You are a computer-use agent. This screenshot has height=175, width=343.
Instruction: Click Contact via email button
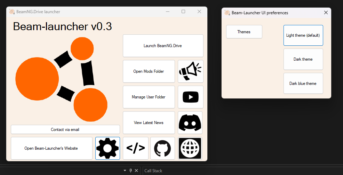(x=65, y=130)
